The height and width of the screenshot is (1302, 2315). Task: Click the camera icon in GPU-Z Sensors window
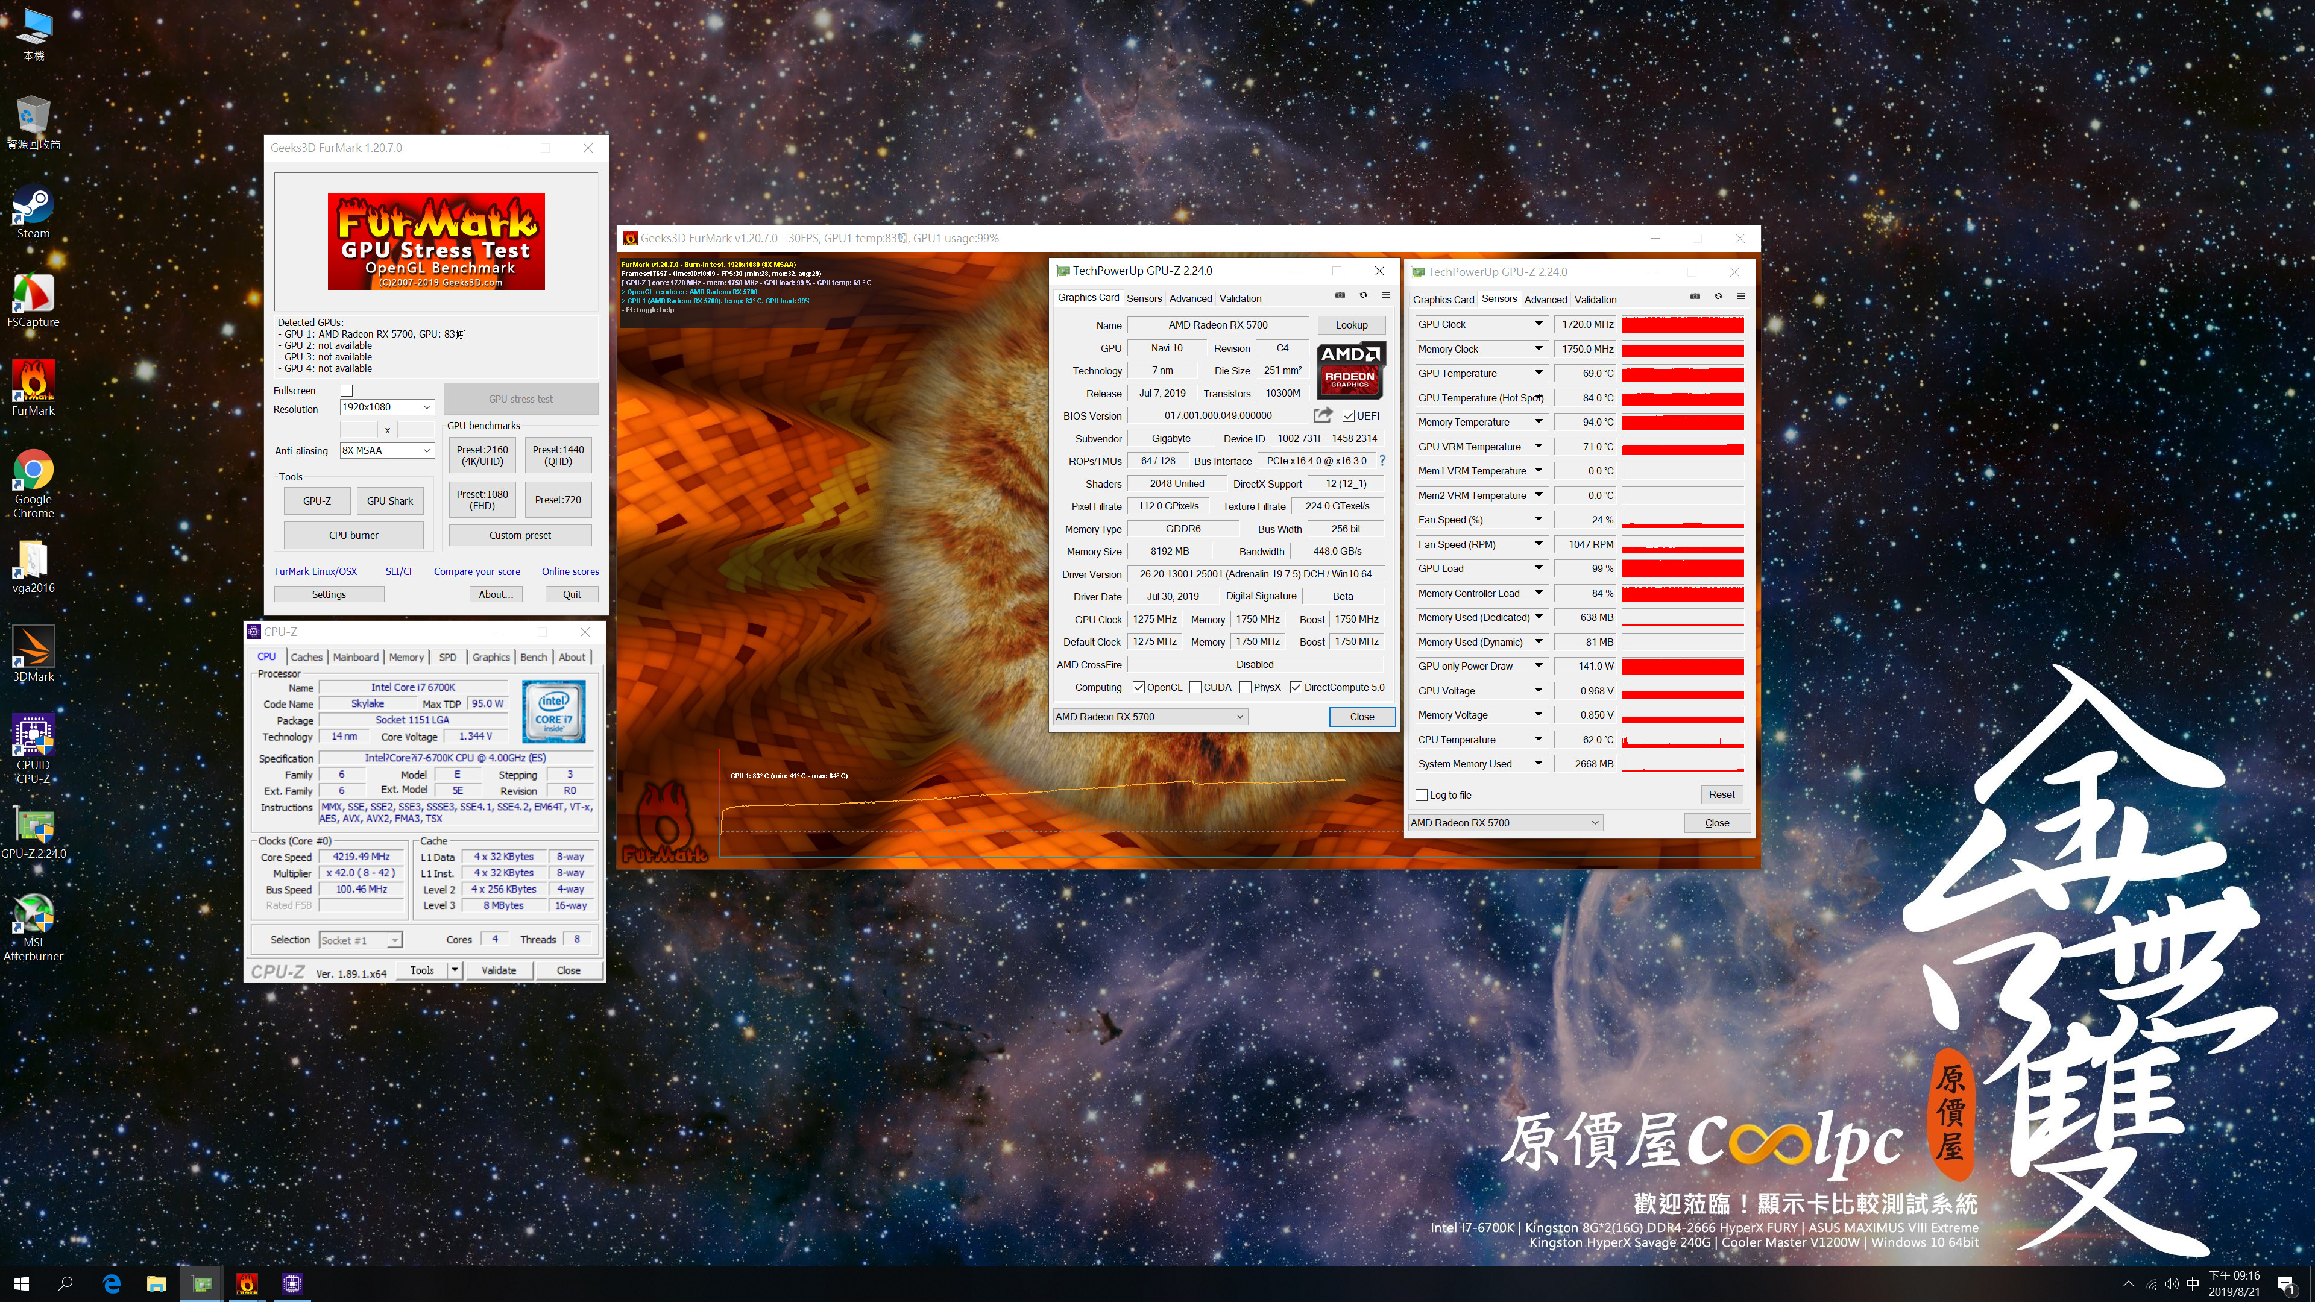pyautogui.click(x=1694, y=297)
